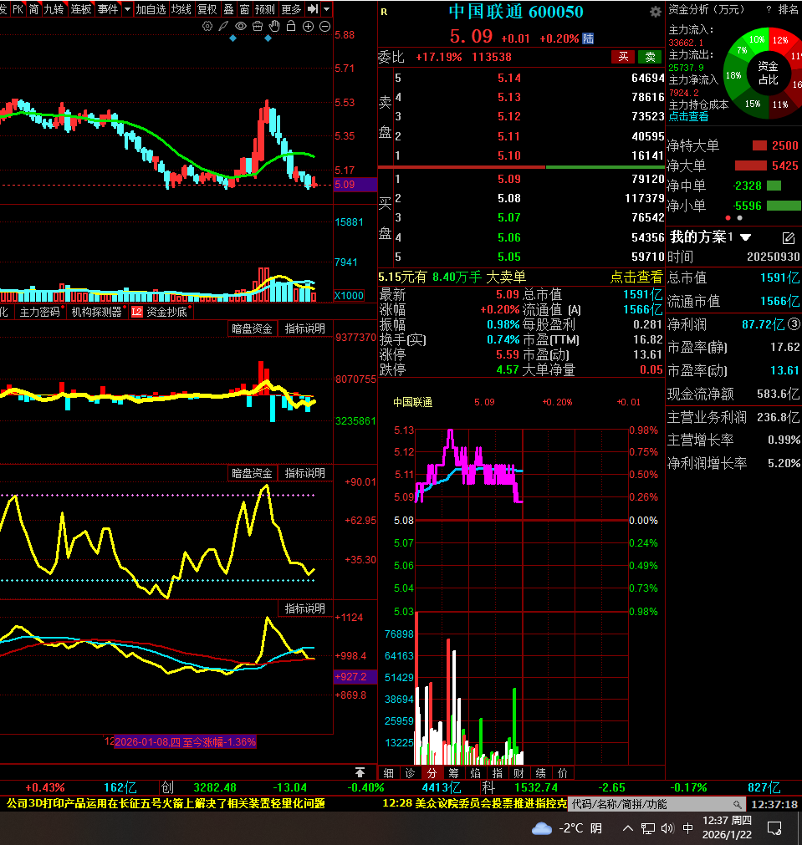802x845 pixels.
Task: Zoom in with the plus circle icon
Action: [308, 26]
